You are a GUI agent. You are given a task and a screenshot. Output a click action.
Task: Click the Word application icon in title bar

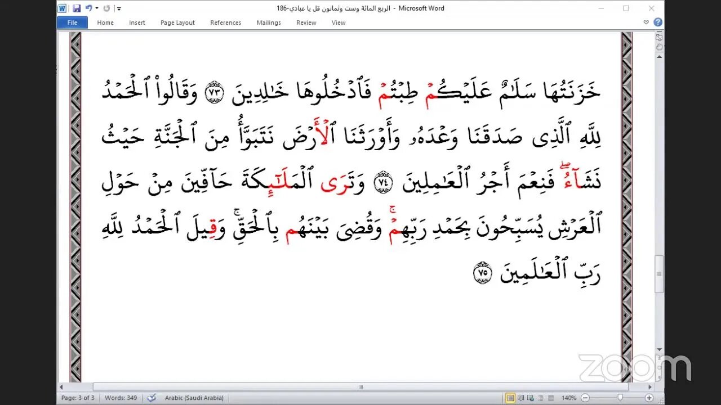click(x=63, y=8)
